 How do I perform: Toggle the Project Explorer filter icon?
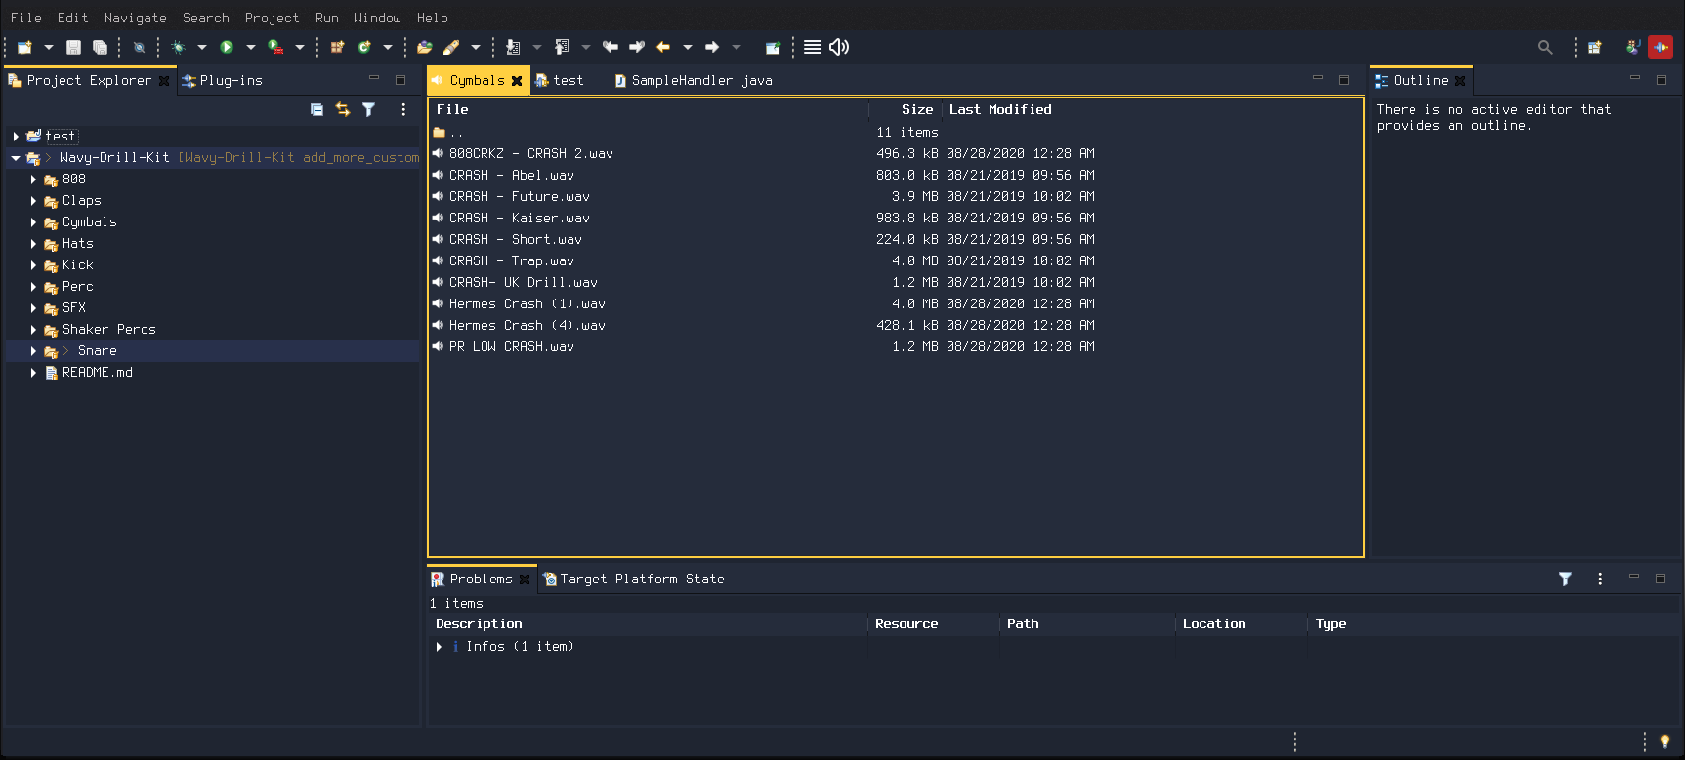pyautogui.click(x=369, y=110)
